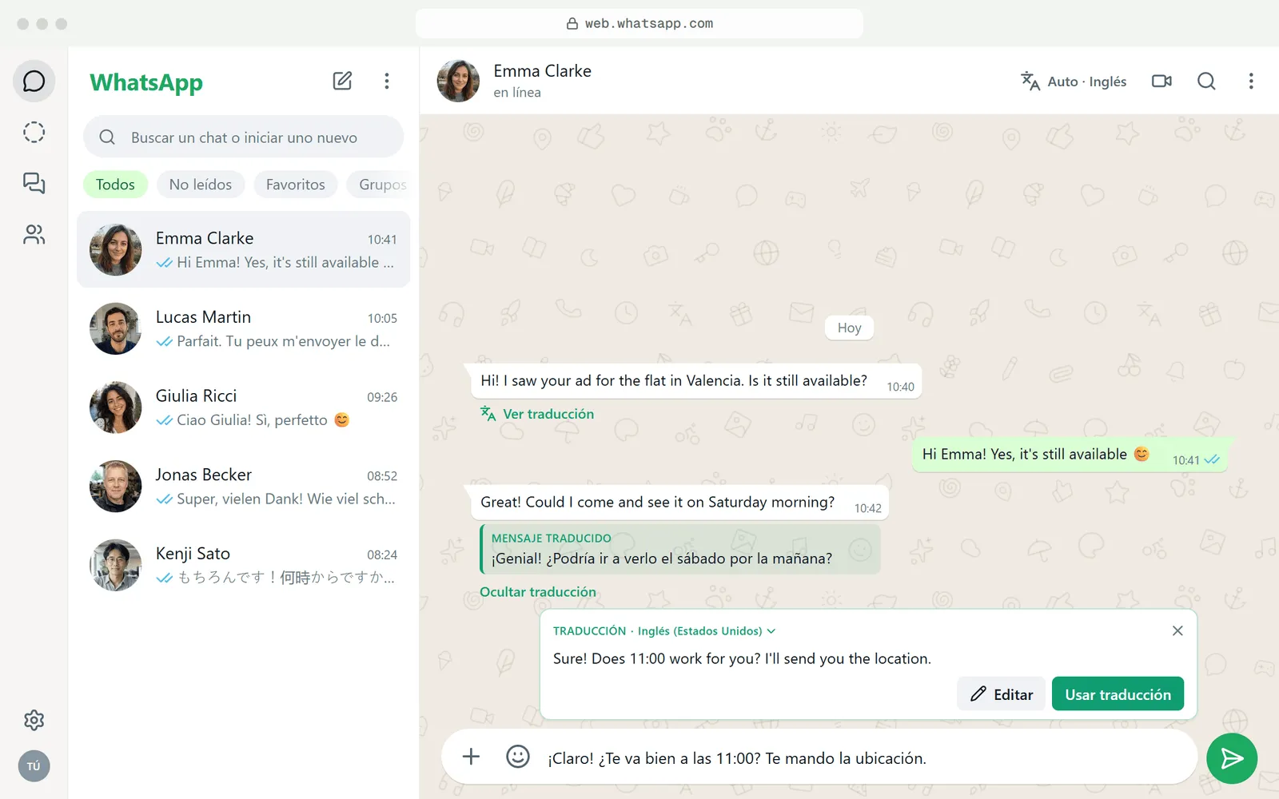Open the Status updates icon

[34, 132]
